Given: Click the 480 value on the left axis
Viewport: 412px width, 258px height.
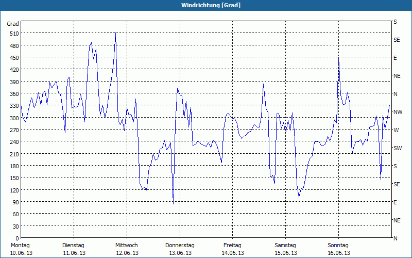Looking at the screenshot, I should (x=14, y=46).
